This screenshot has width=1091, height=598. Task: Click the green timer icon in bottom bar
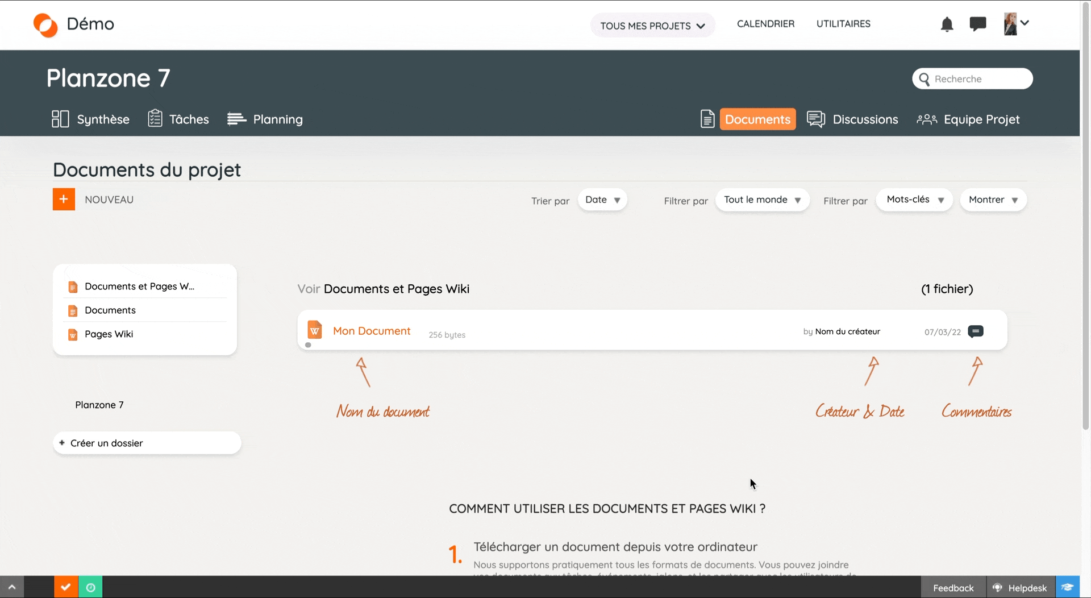tap(90, 587)
